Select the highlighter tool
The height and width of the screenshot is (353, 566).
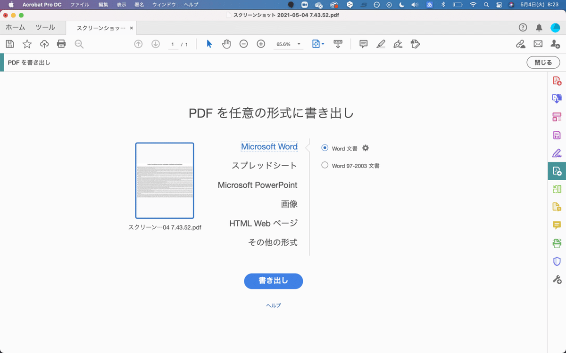point(381,44)
